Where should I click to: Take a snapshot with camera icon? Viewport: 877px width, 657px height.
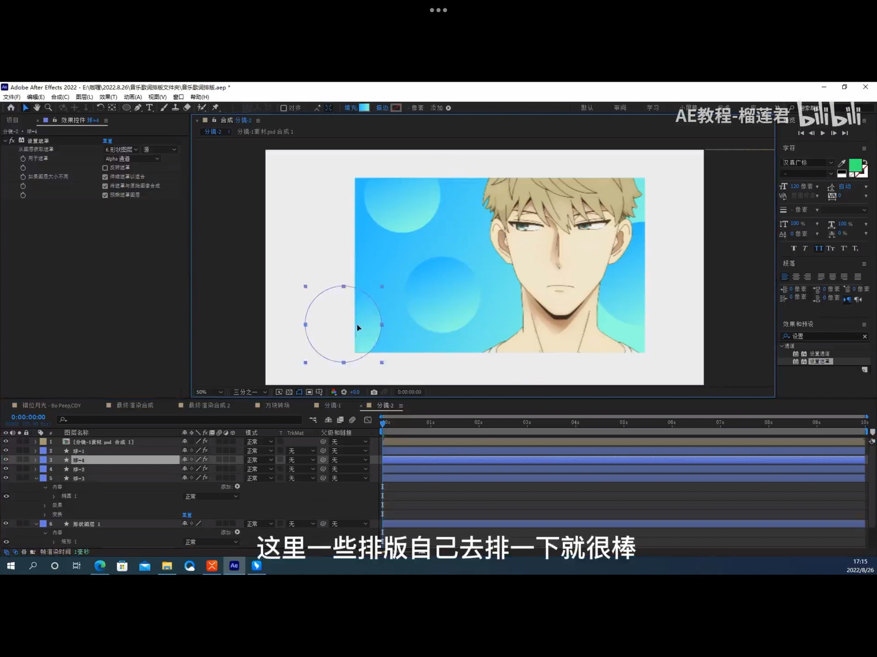[x=374, y=392]
